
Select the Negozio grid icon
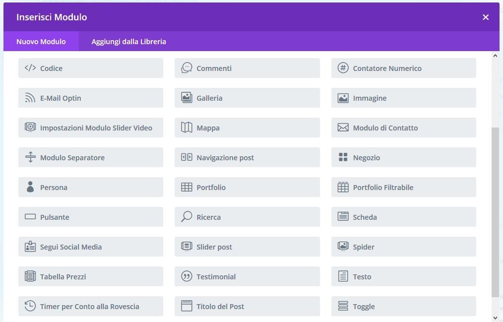coord(343,157)
